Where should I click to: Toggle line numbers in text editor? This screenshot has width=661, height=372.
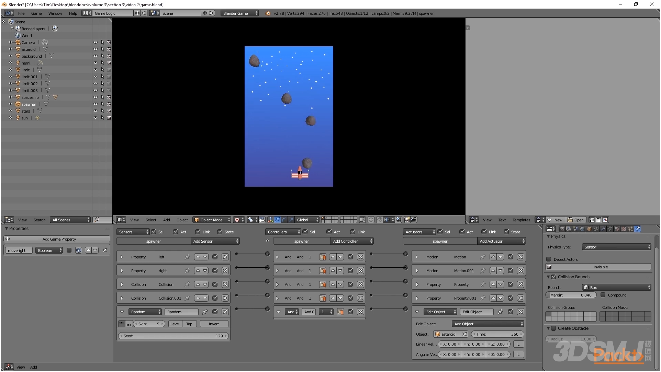point(592,220)
